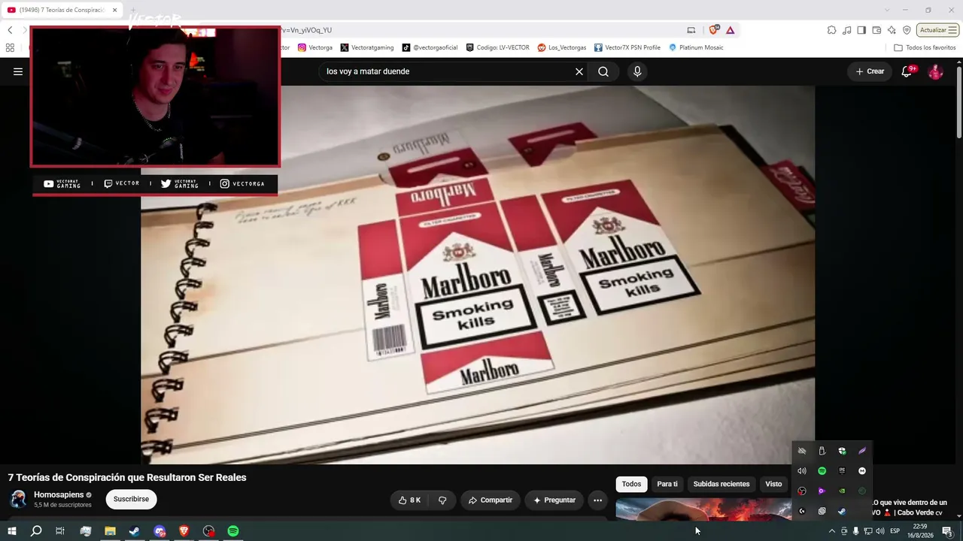The image size is (963, 541).
Task: Open the Vector7X PSN Profile bookmark
Action: coord(627,47)
